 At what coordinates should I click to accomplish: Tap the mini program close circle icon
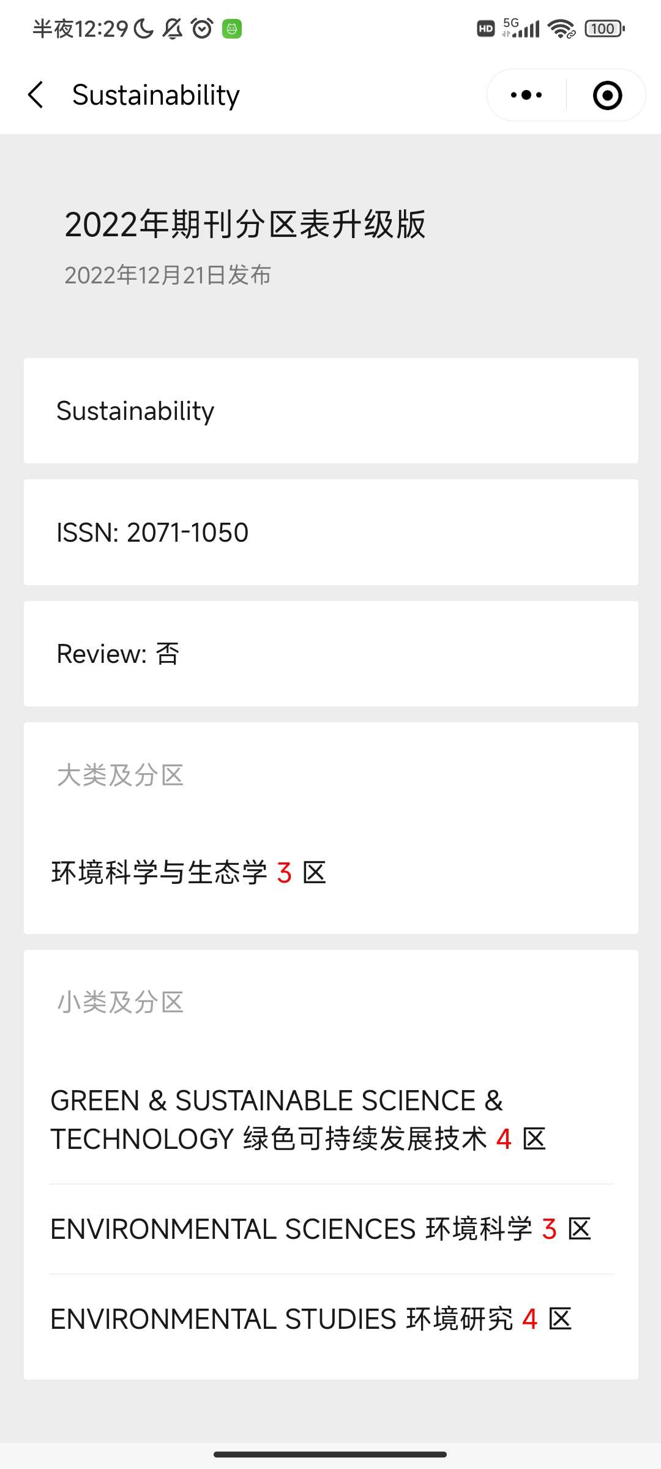pyautogui.click(x=607, y=95)
